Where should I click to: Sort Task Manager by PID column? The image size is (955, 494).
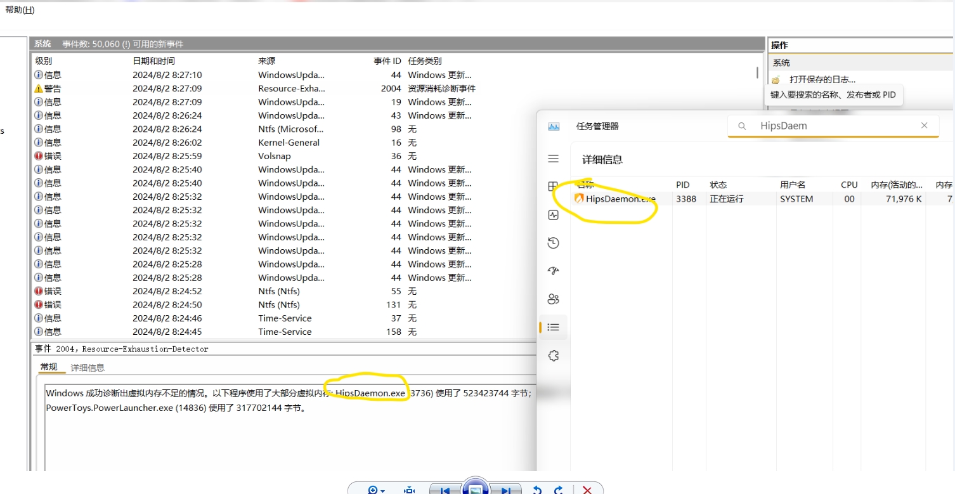click(683, 185)
